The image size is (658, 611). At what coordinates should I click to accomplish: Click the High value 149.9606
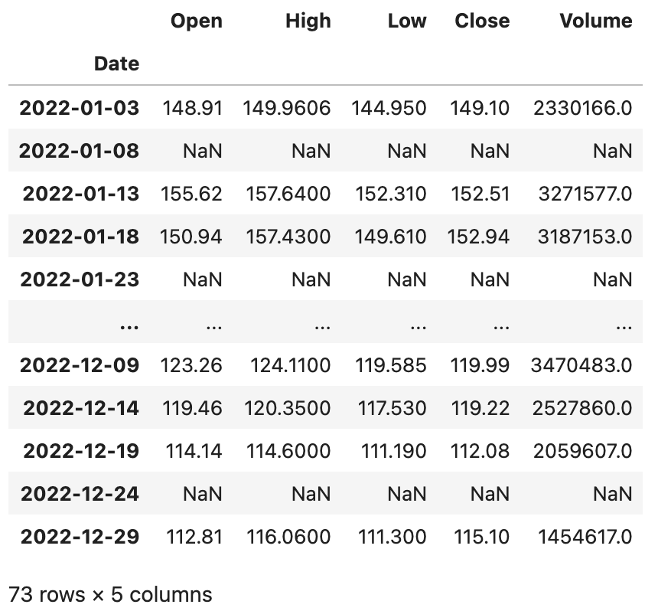[x=287, y=108]
